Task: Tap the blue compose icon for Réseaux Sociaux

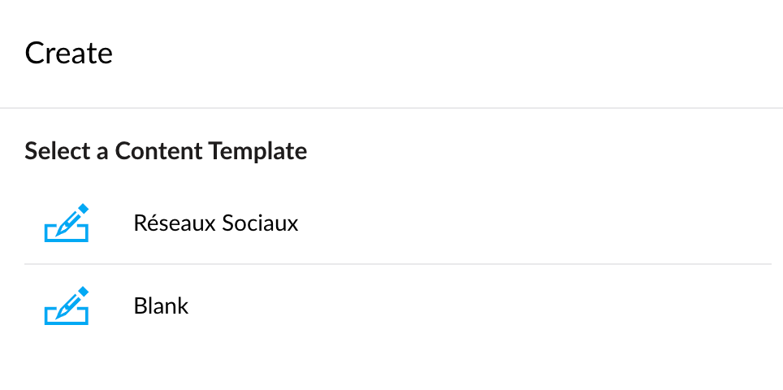Action: [x=67, y=223]
